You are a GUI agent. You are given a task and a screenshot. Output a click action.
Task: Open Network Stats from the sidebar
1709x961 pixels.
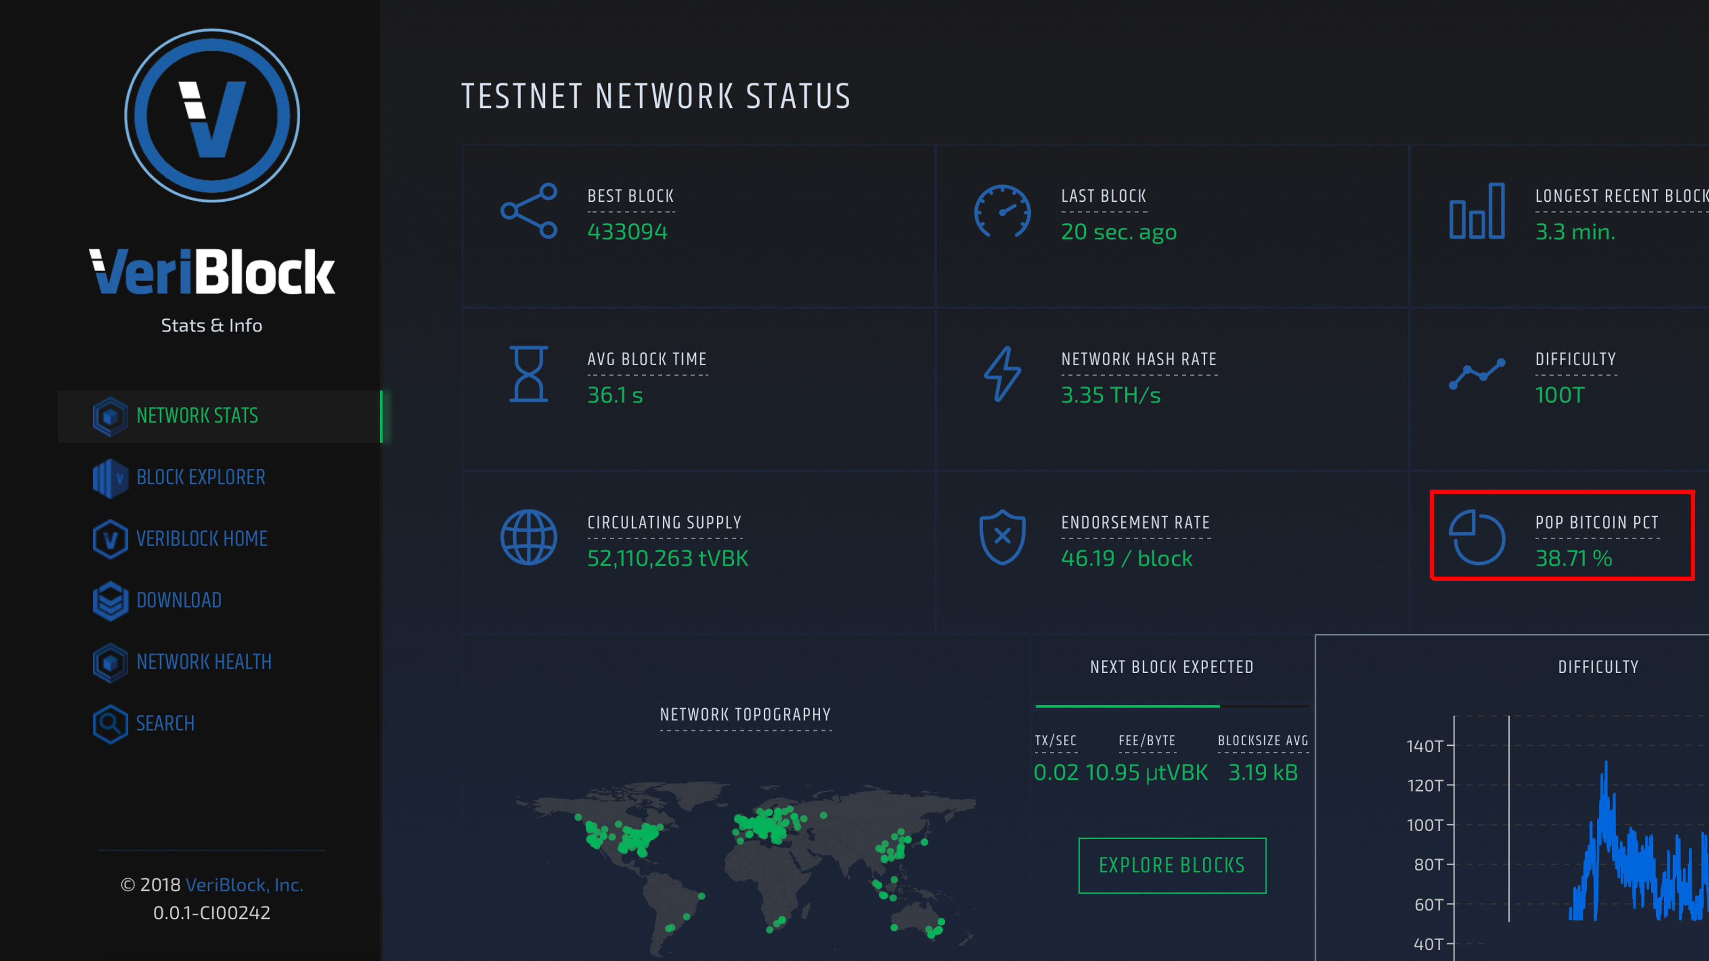click(197, 416)
